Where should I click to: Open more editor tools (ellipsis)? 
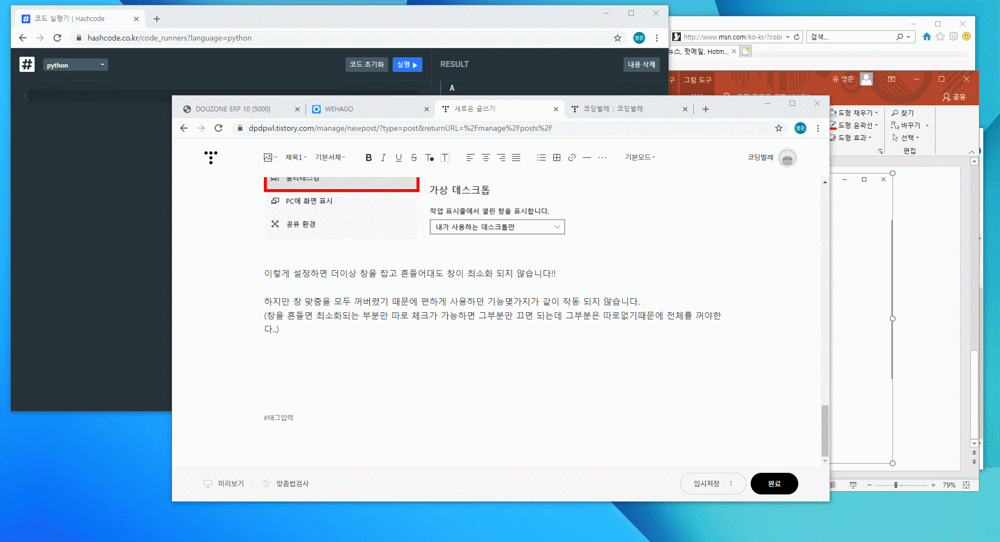click(602, 158)
